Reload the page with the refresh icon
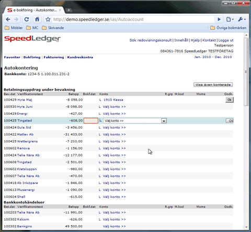Image resolution: width=251 pixels, height=232 pixels. pyautogui.click(x=27, y=19)
